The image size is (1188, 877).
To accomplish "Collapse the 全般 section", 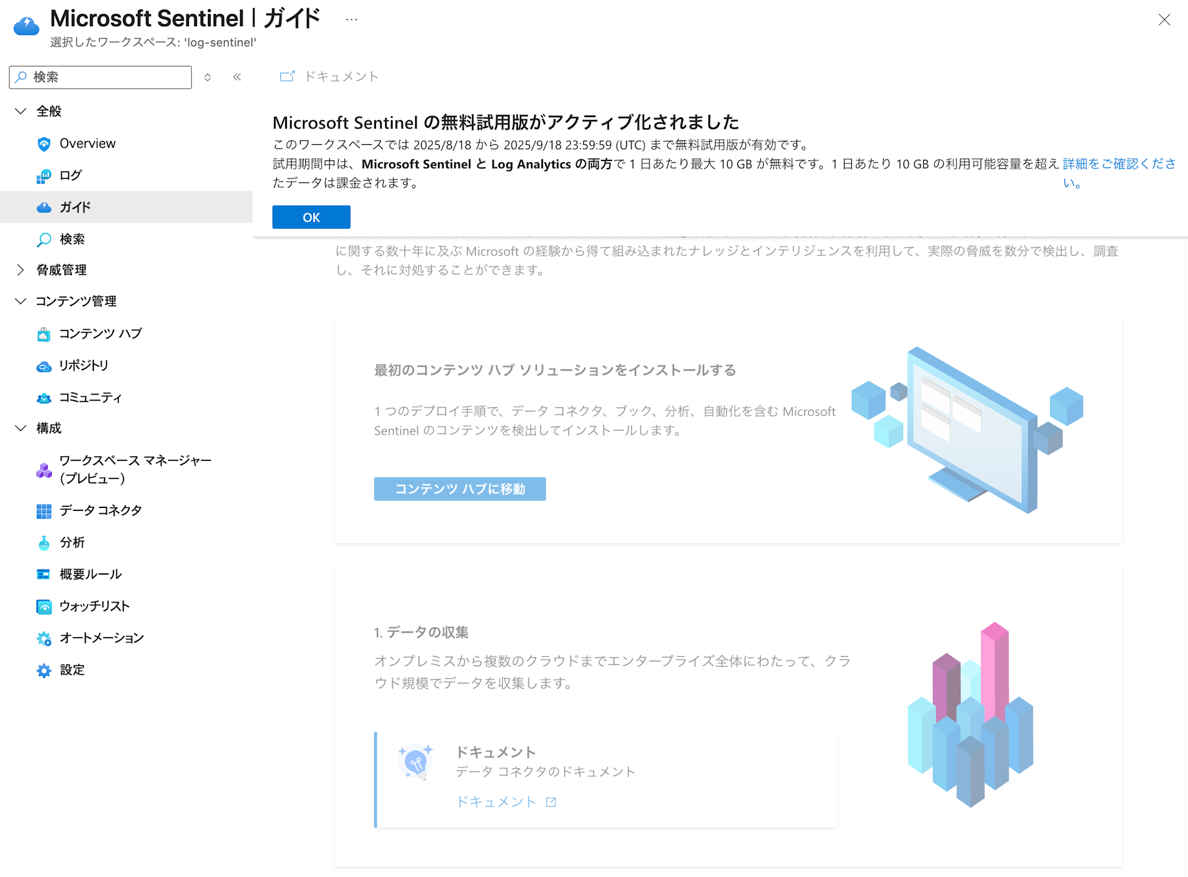I will pos(21,111).
